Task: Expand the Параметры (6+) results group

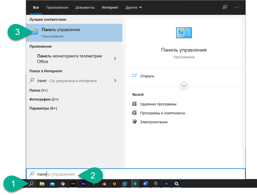Action: click(x=43, y=108)
